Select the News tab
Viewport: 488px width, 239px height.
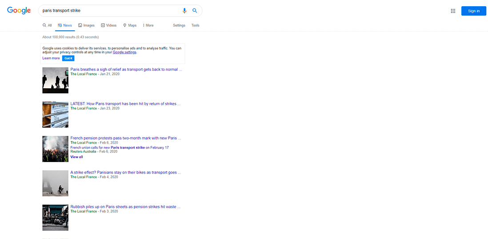coord(65,25)
